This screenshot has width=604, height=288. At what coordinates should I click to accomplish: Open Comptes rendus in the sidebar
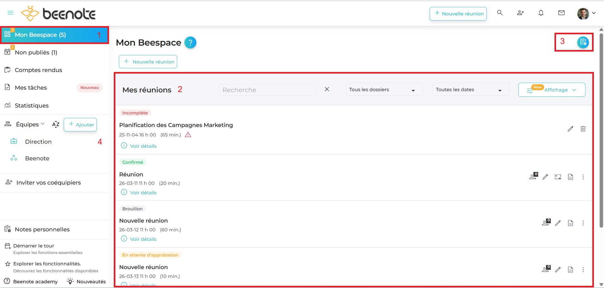pos(38,70)
